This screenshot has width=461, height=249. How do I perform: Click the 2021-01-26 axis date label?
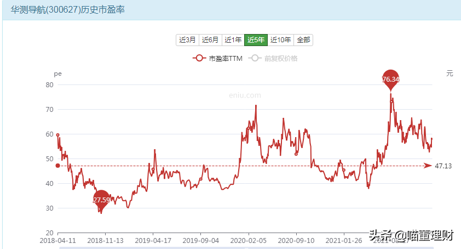coord(343,240)
